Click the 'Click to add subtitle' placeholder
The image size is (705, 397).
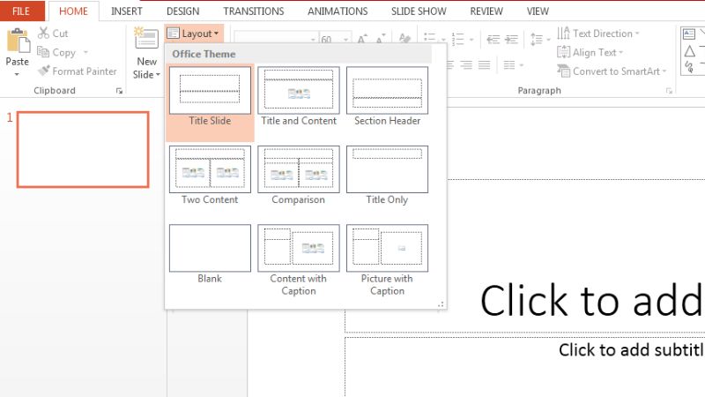[631, 349]
